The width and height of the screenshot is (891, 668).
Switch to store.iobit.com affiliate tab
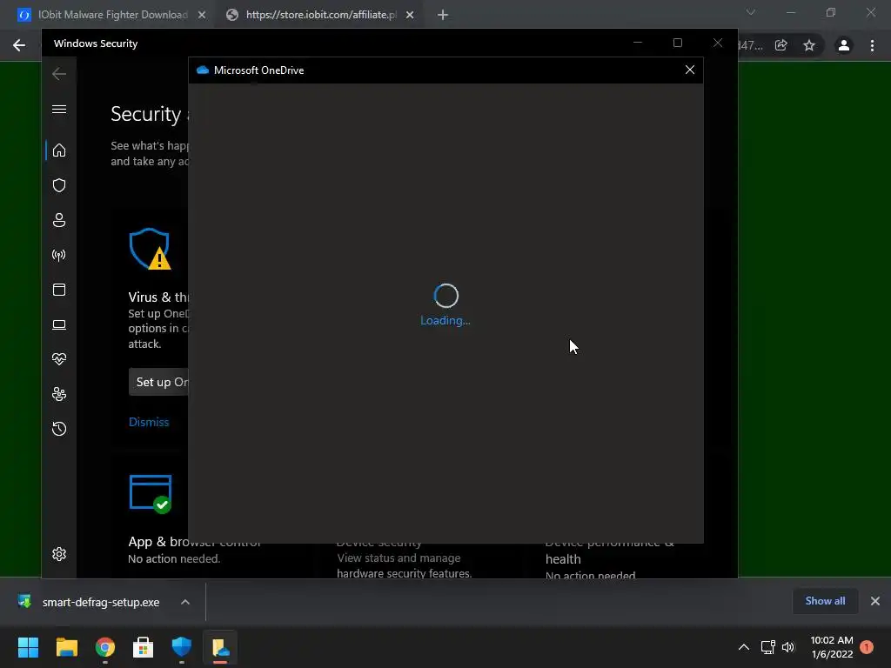coord(321,15)
